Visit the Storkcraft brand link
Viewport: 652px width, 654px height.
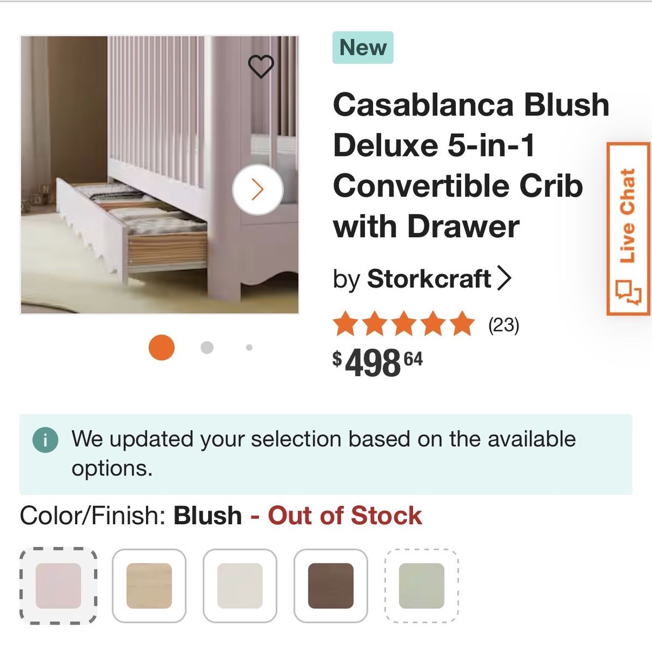pyautogui.click(x=428, y=279)
